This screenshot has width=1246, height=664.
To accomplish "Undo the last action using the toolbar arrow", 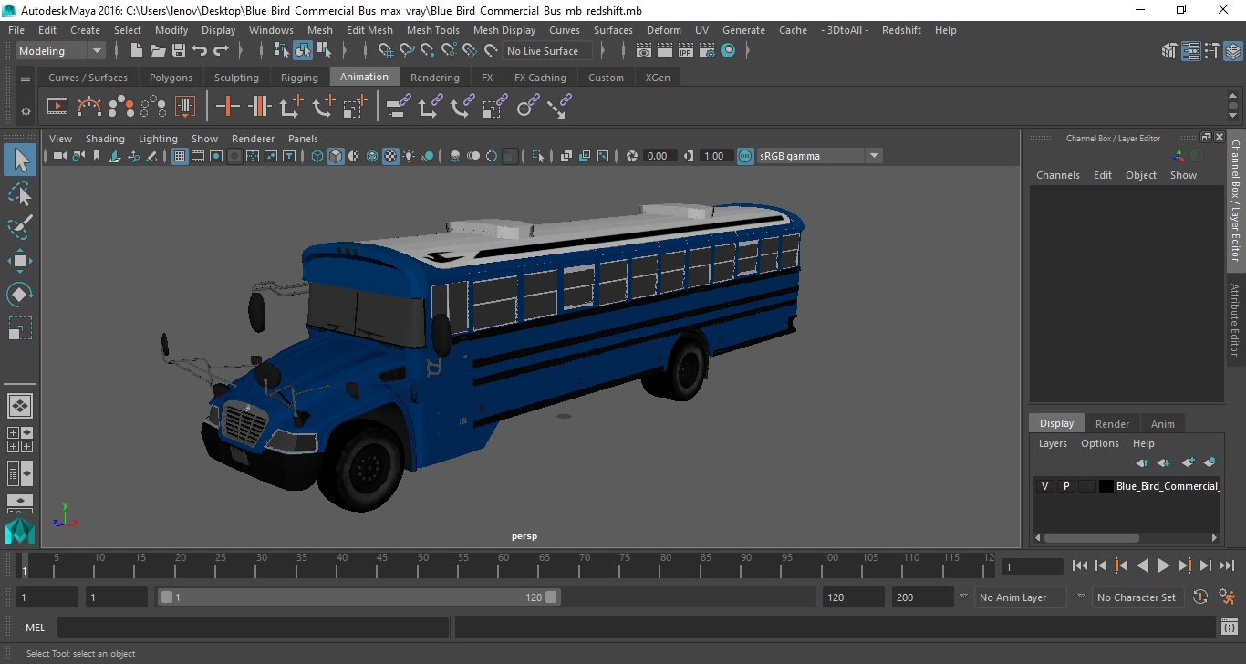I will [x=200, y=51].
